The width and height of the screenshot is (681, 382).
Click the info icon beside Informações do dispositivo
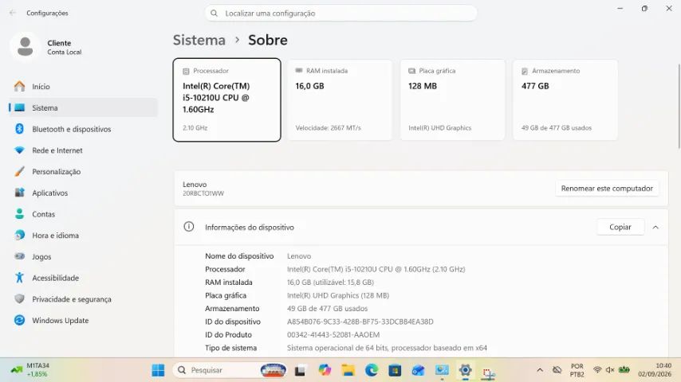pos(189,226)
